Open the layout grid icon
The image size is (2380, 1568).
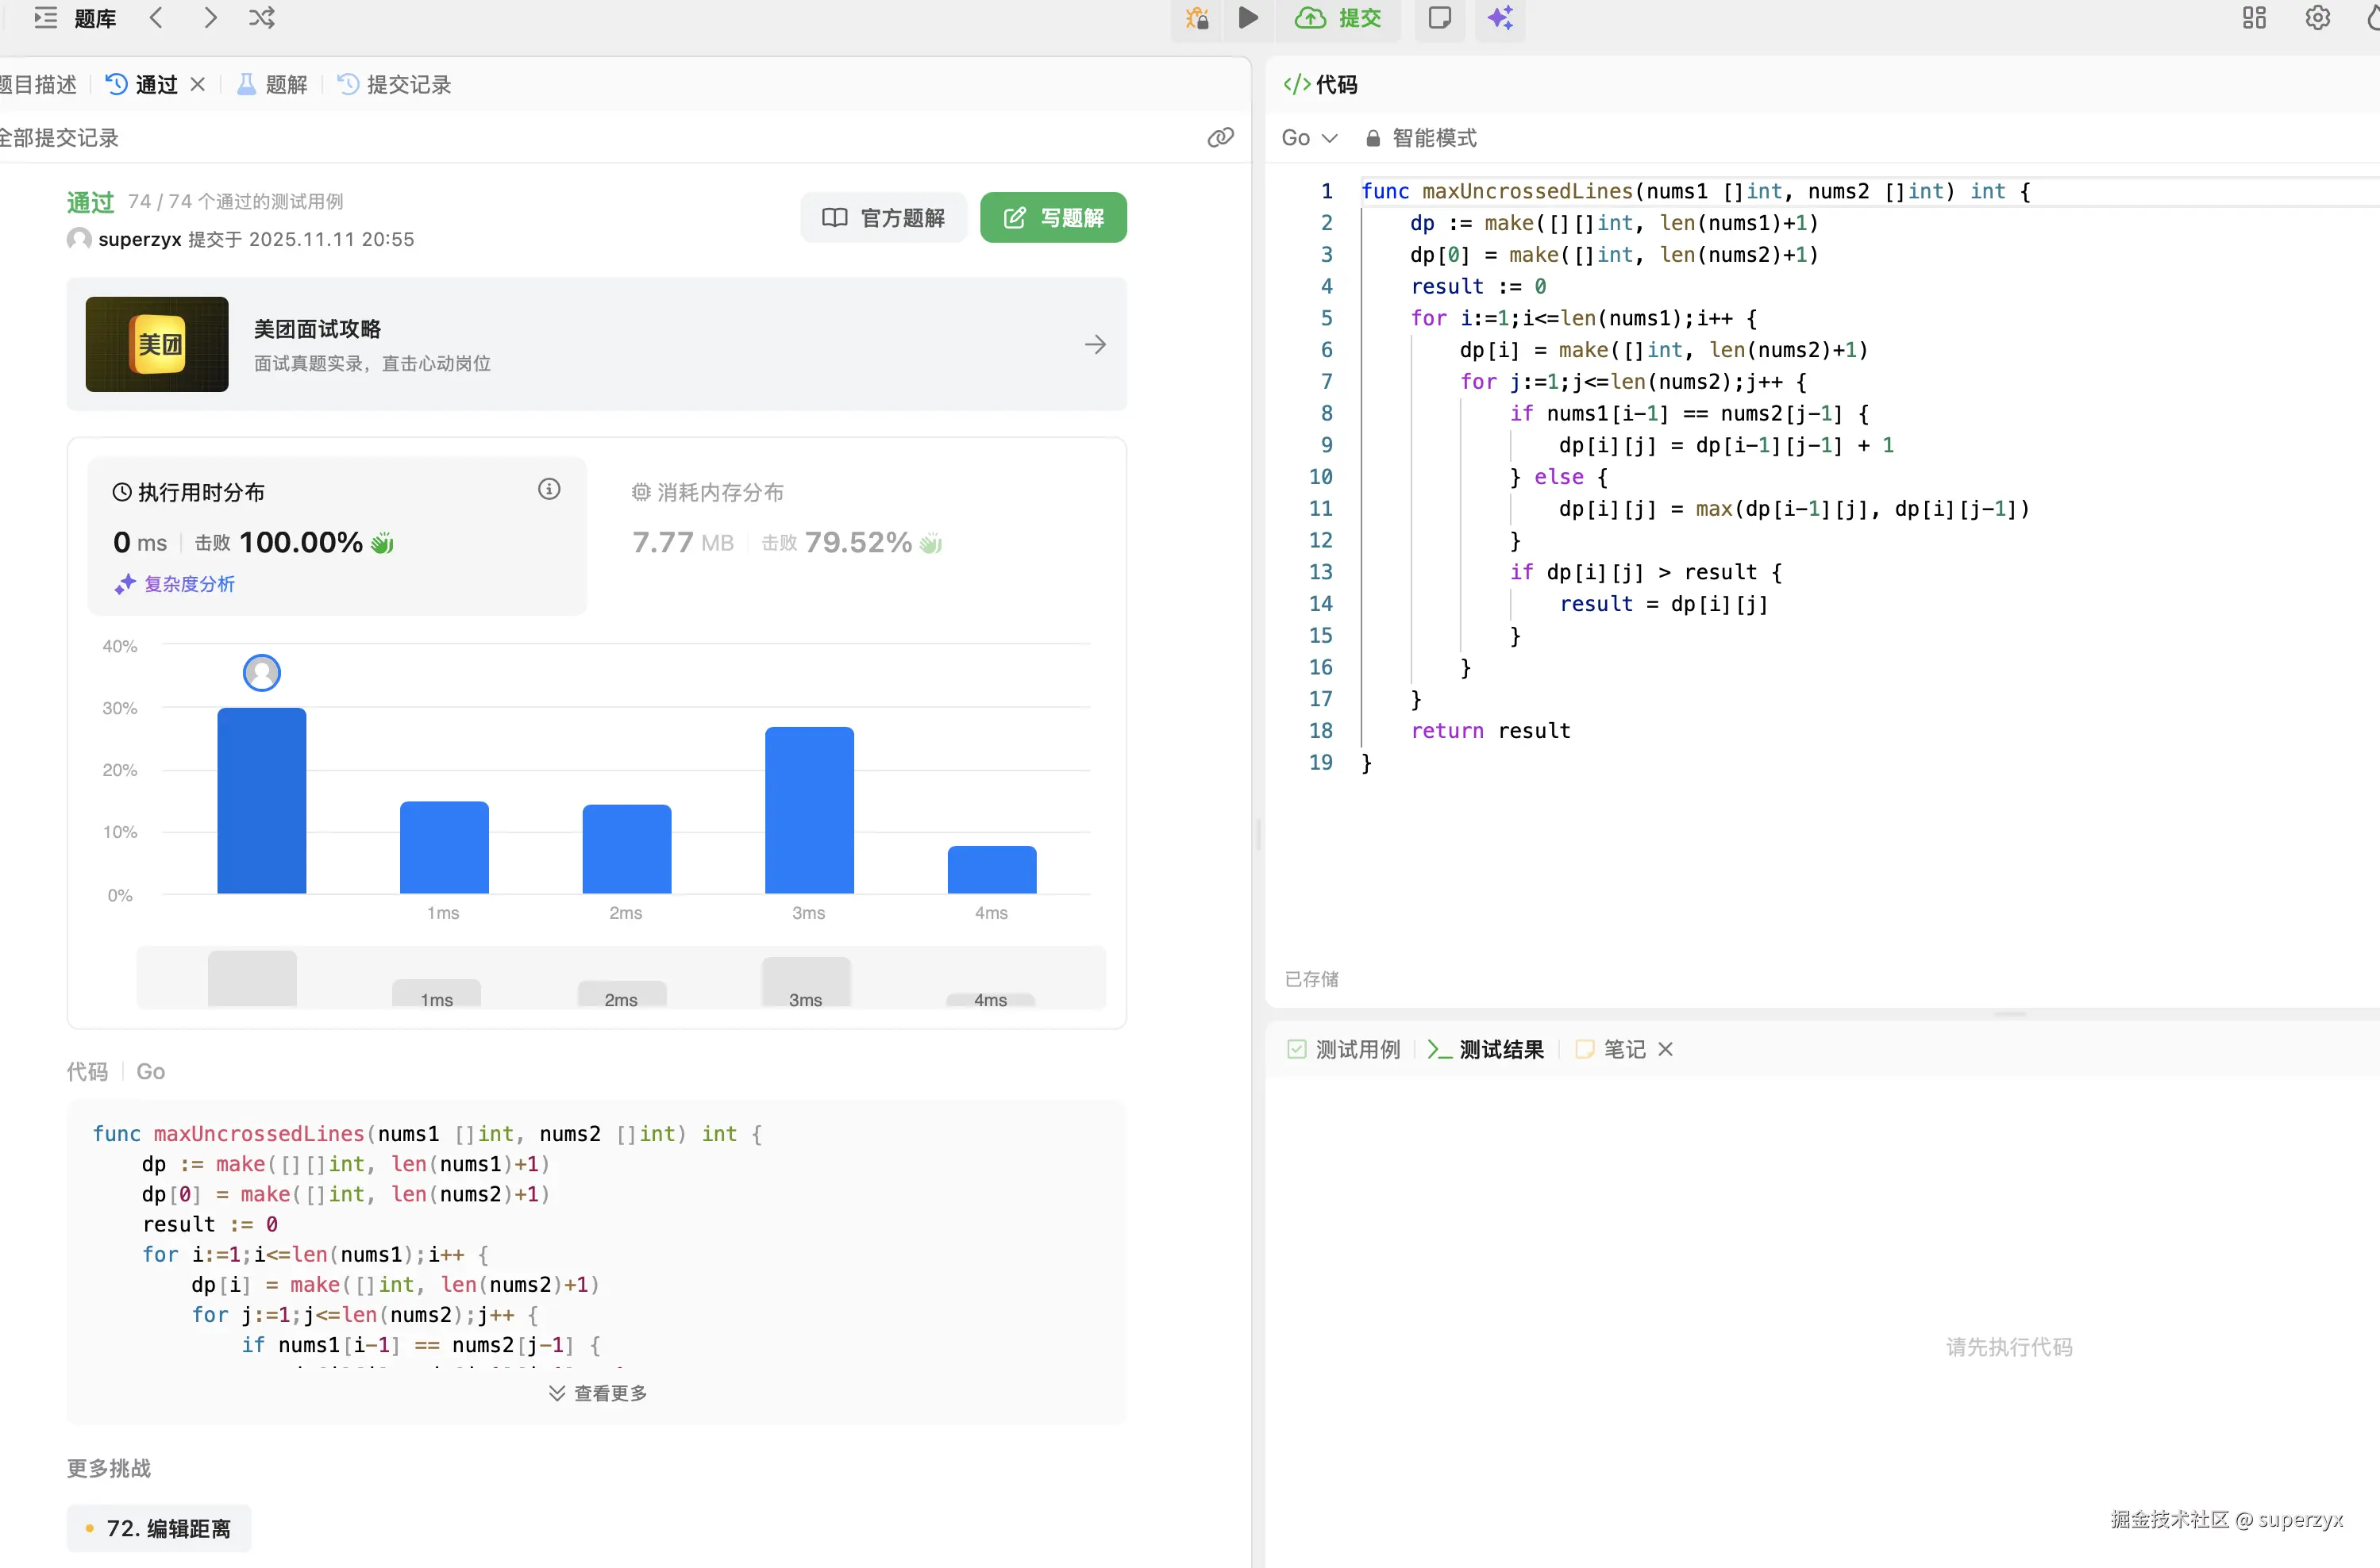(x=2253, y=18)
